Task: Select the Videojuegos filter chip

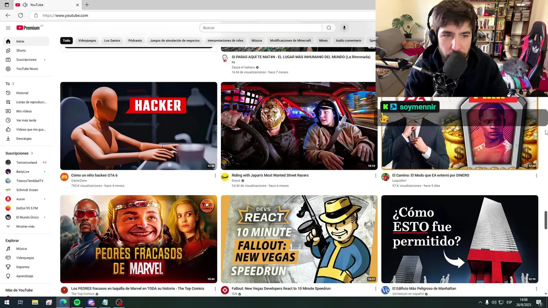Action: tap(87, 41)
